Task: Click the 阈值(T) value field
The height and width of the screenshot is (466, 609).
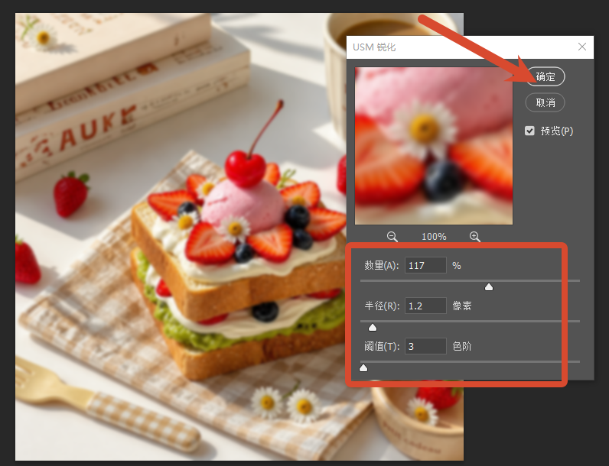Action: tap(425, 346)
